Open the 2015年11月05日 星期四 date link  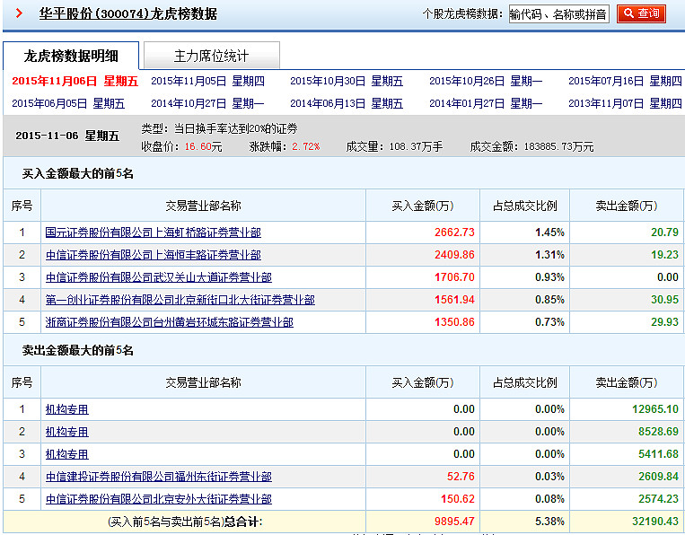tap(207, 82)
